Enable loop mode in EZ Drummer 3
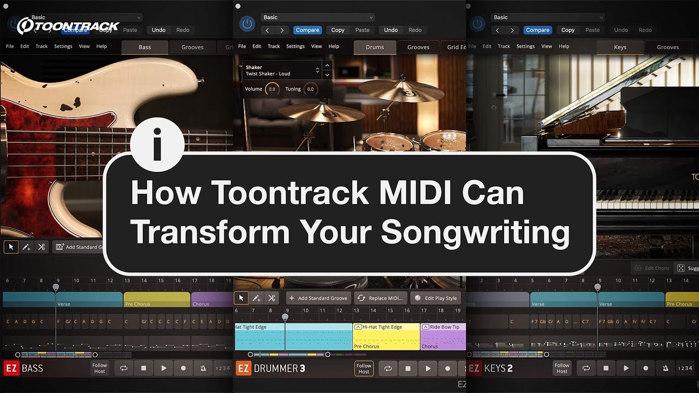Screen dimensions: 699x393 [388, 368]
